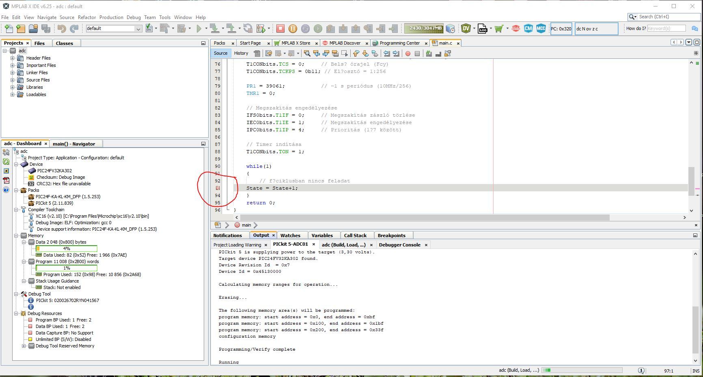Click the shopping cart store icon
This screenshot has height=377, width=703.
499,28
